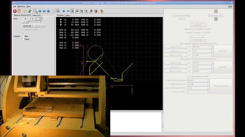Click the Touch Off button
Viewport: 245px width, 137px height.
click(39, 26)
